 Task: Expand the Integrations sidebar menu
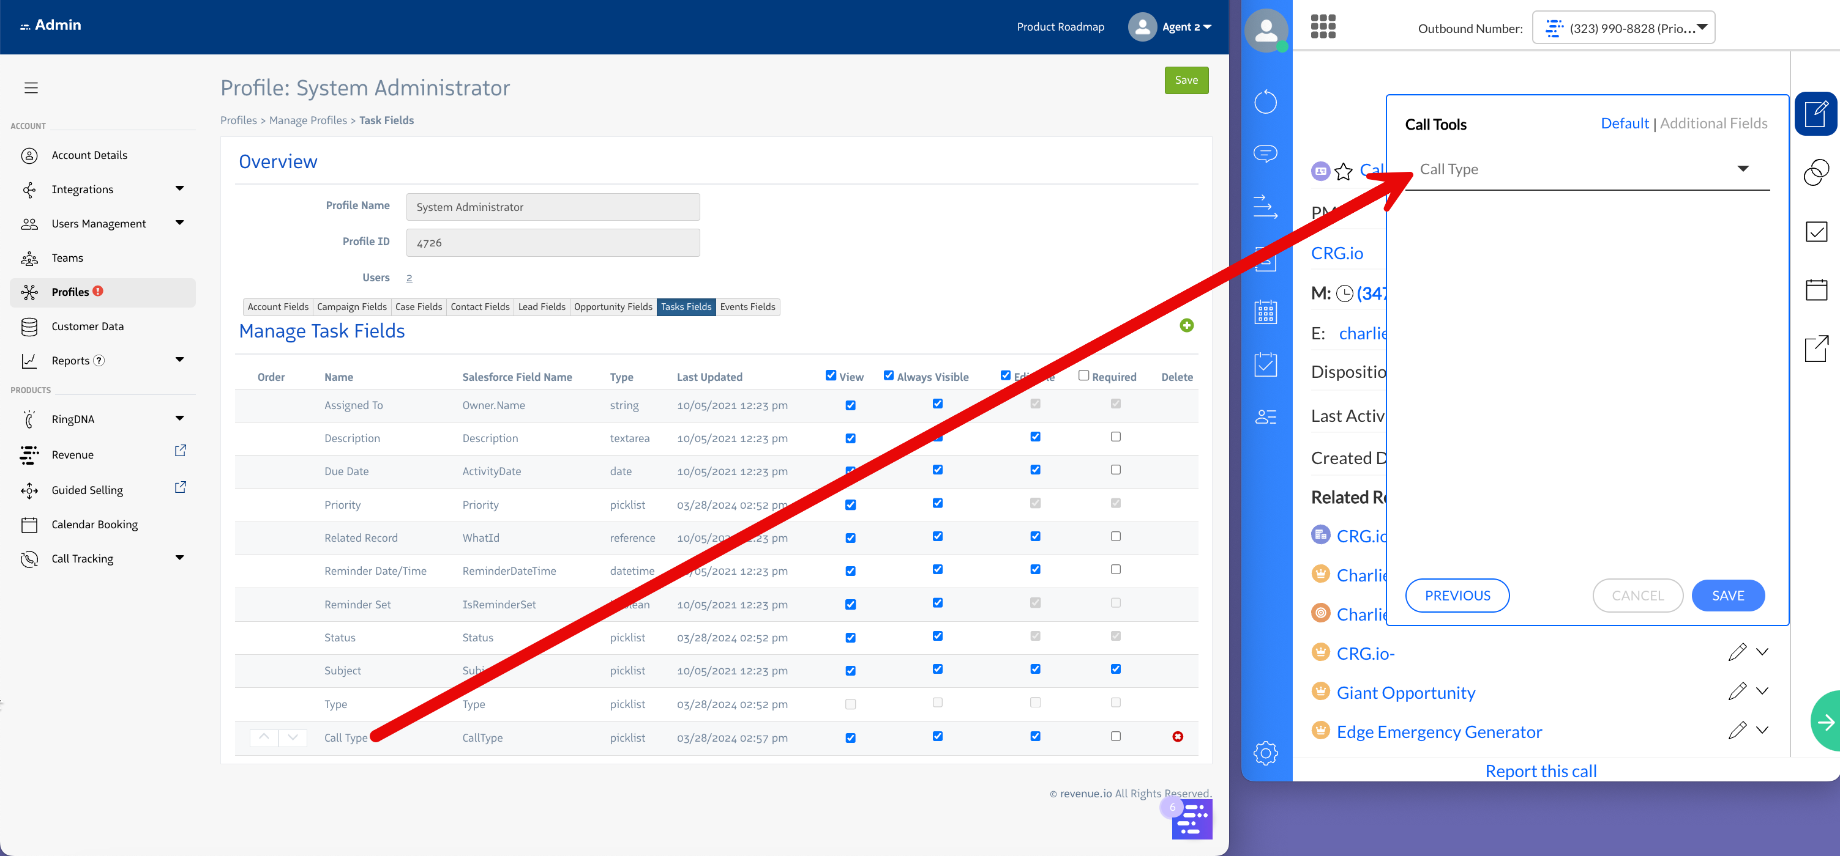pos(179,189)
